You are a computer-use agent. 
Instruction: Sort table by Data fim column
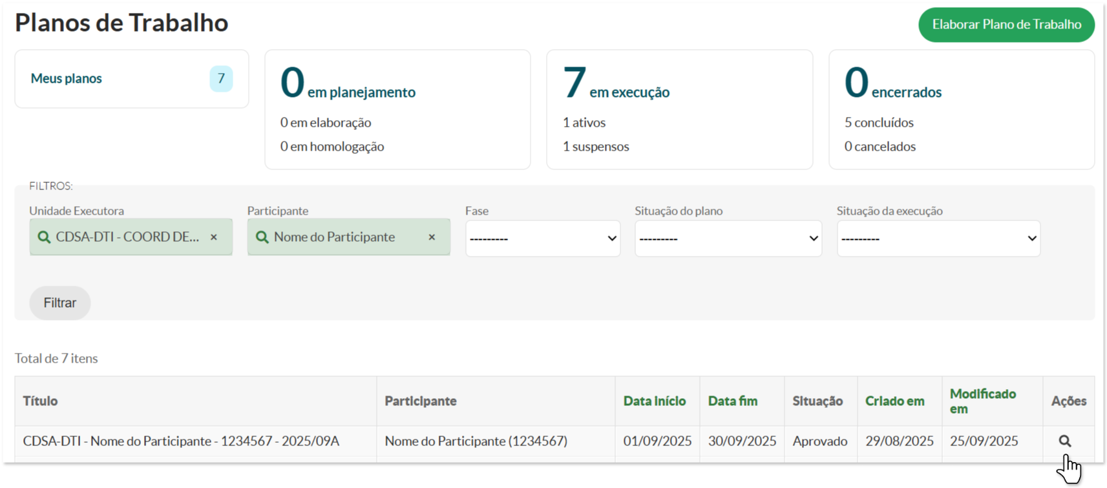732,401
